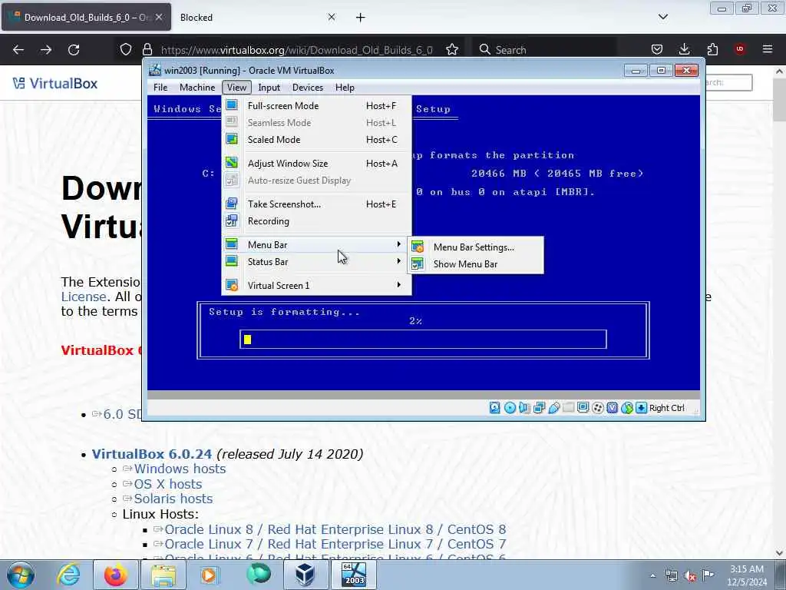Select Recording menu entry

[316, 220]
